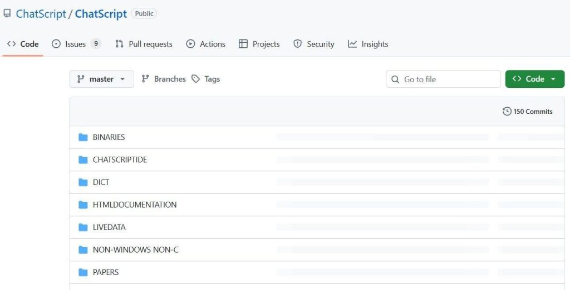Click the CHATSCRIPTIDE folder icon
This screenshot has height=290, width=570.
pos(83,160)
